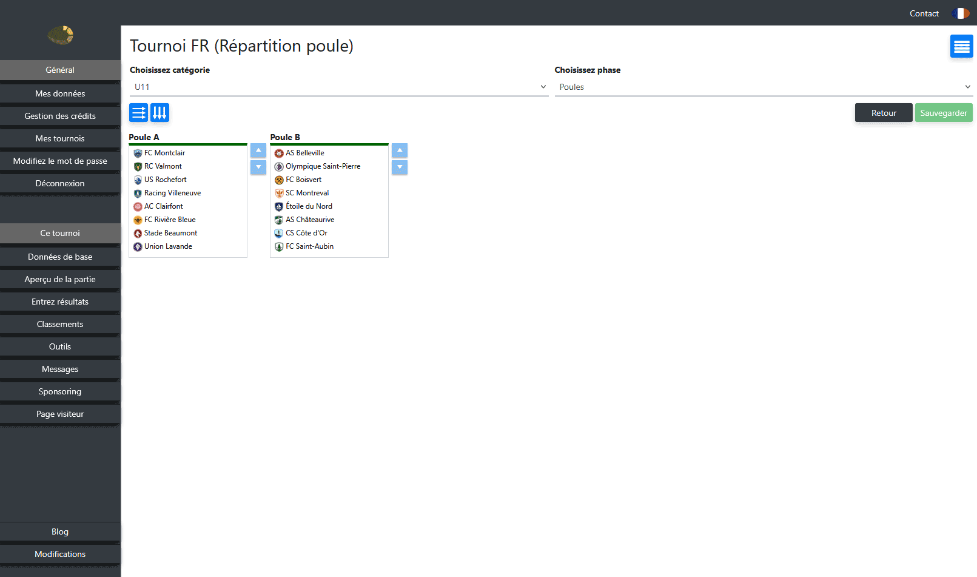Click the Sauvegarder button
The height and width of the screenshot is (577, 977).
pos(944,113)
